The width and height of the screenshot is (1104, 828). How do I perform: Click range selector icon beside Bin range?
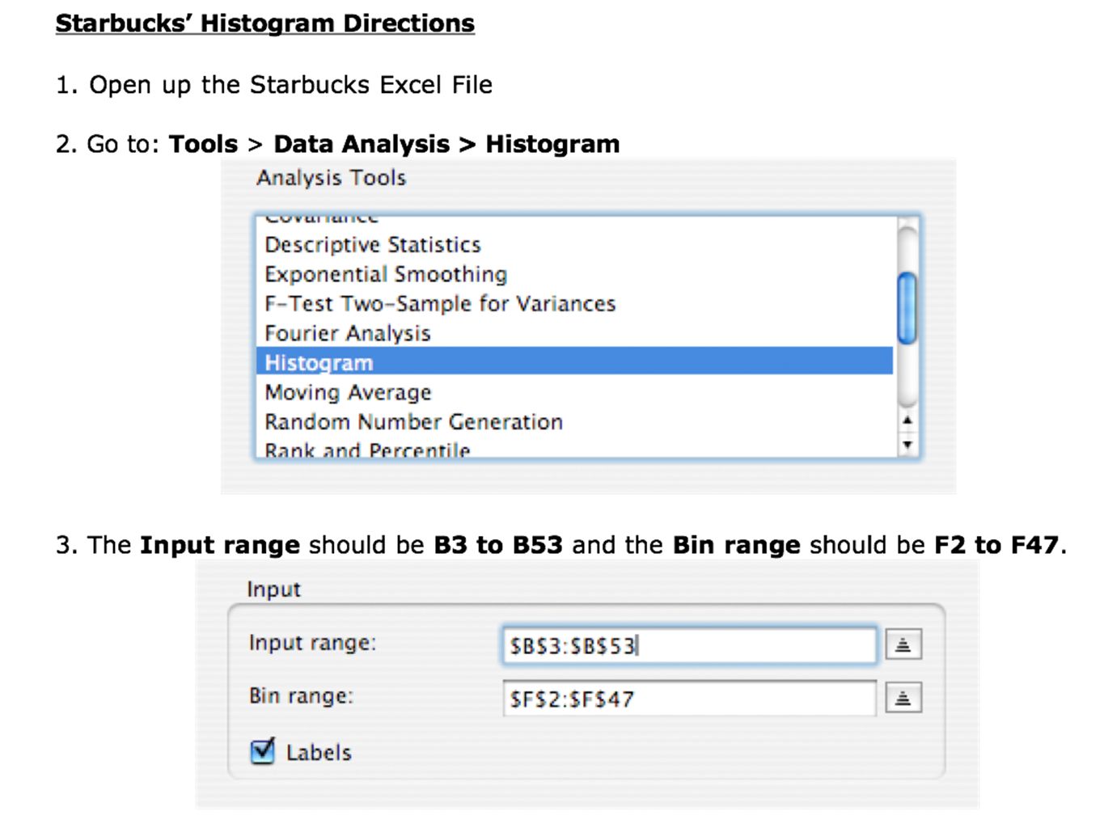click(x=903, y=698)
